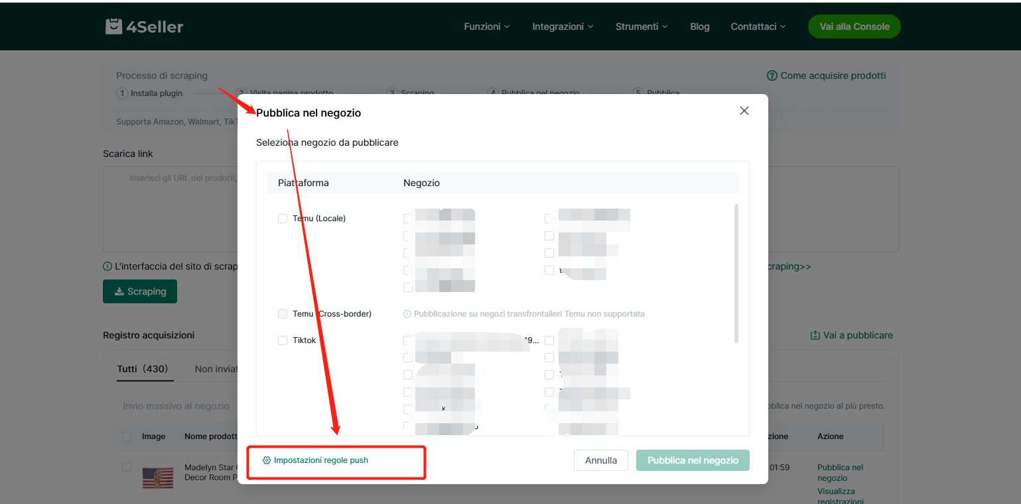Image resolution: width=1021 pixels, height=504 pixels.
Task: Check the Temu (Locale) platform checkbox
Action: coord(283,219)
